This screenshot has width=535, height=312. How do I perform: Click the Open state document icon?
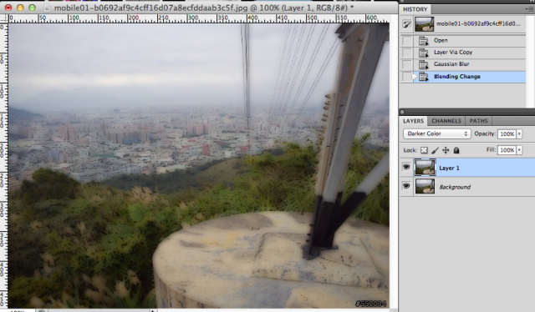424,41
